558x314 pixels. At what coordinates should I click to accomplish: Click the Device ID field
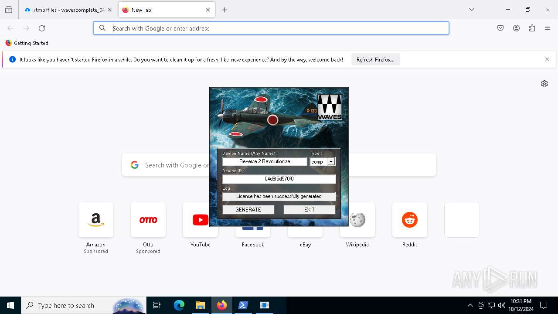tap(279, 179)
